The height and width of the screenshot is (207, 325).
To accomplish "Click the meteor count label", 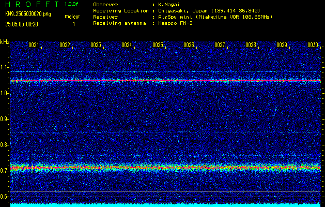I will pyautogui.click(x=72, y=17).
